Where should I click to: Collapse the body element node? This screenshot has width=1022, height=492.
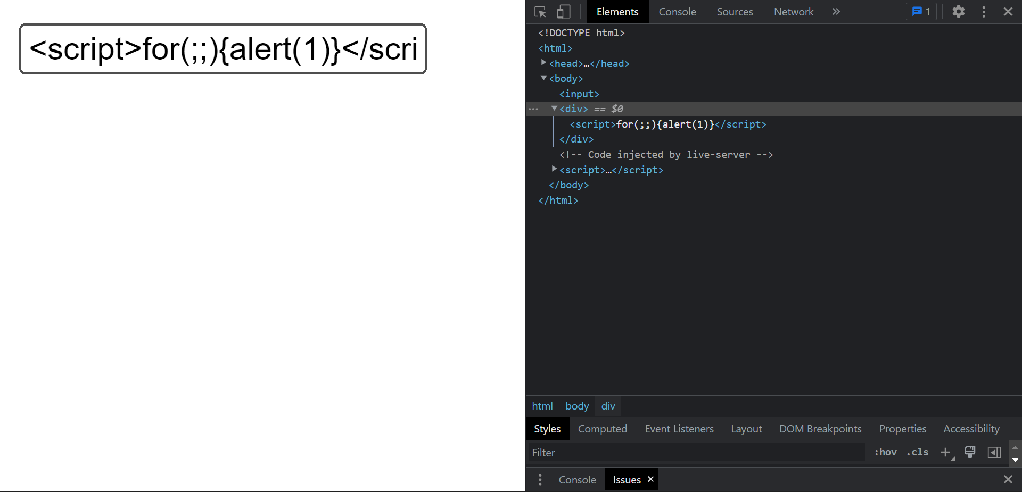[543, 78]
